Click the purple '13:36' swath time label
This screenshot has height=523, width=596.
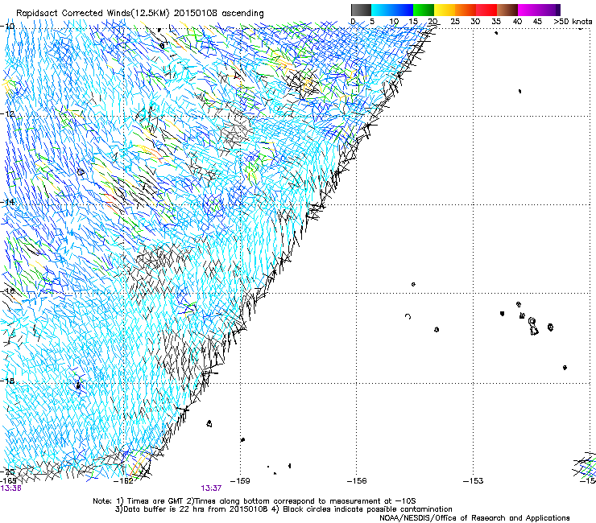[11, 488]
